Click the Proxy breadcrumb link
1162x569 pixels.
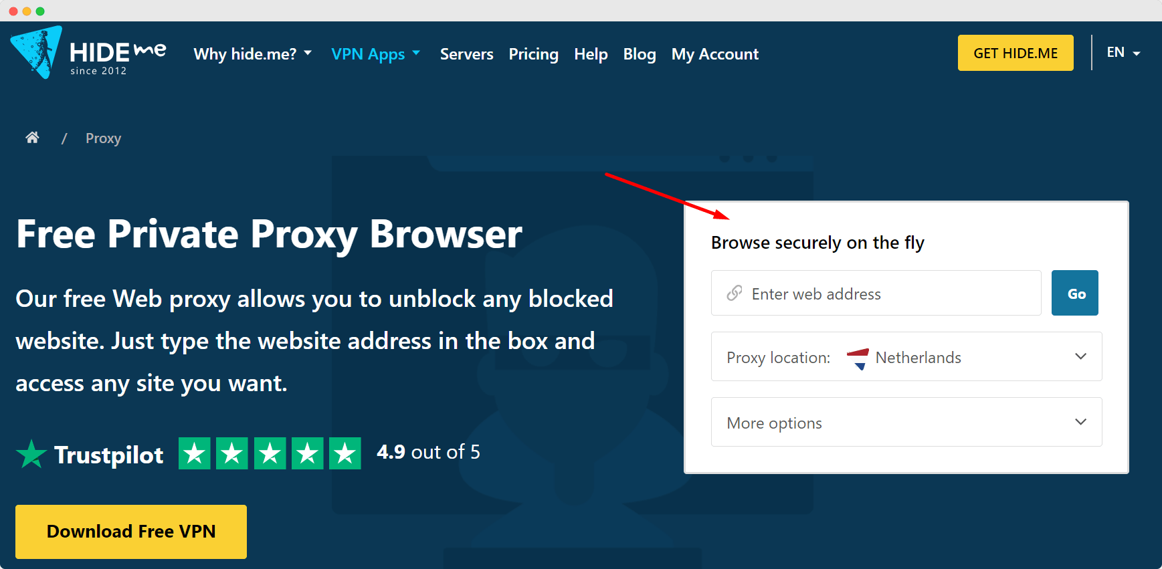click(x=103, y=138)
